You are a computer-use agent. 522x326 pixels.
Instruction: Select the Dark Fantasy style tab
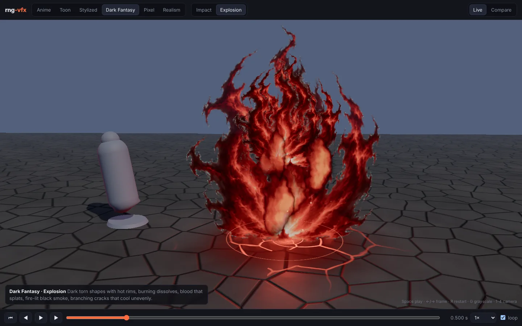coord(120,10)
